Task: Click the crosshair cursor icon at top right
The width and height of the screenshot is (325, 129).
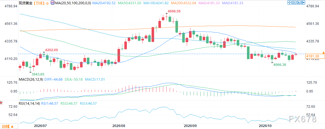Action: pos(290,3)
